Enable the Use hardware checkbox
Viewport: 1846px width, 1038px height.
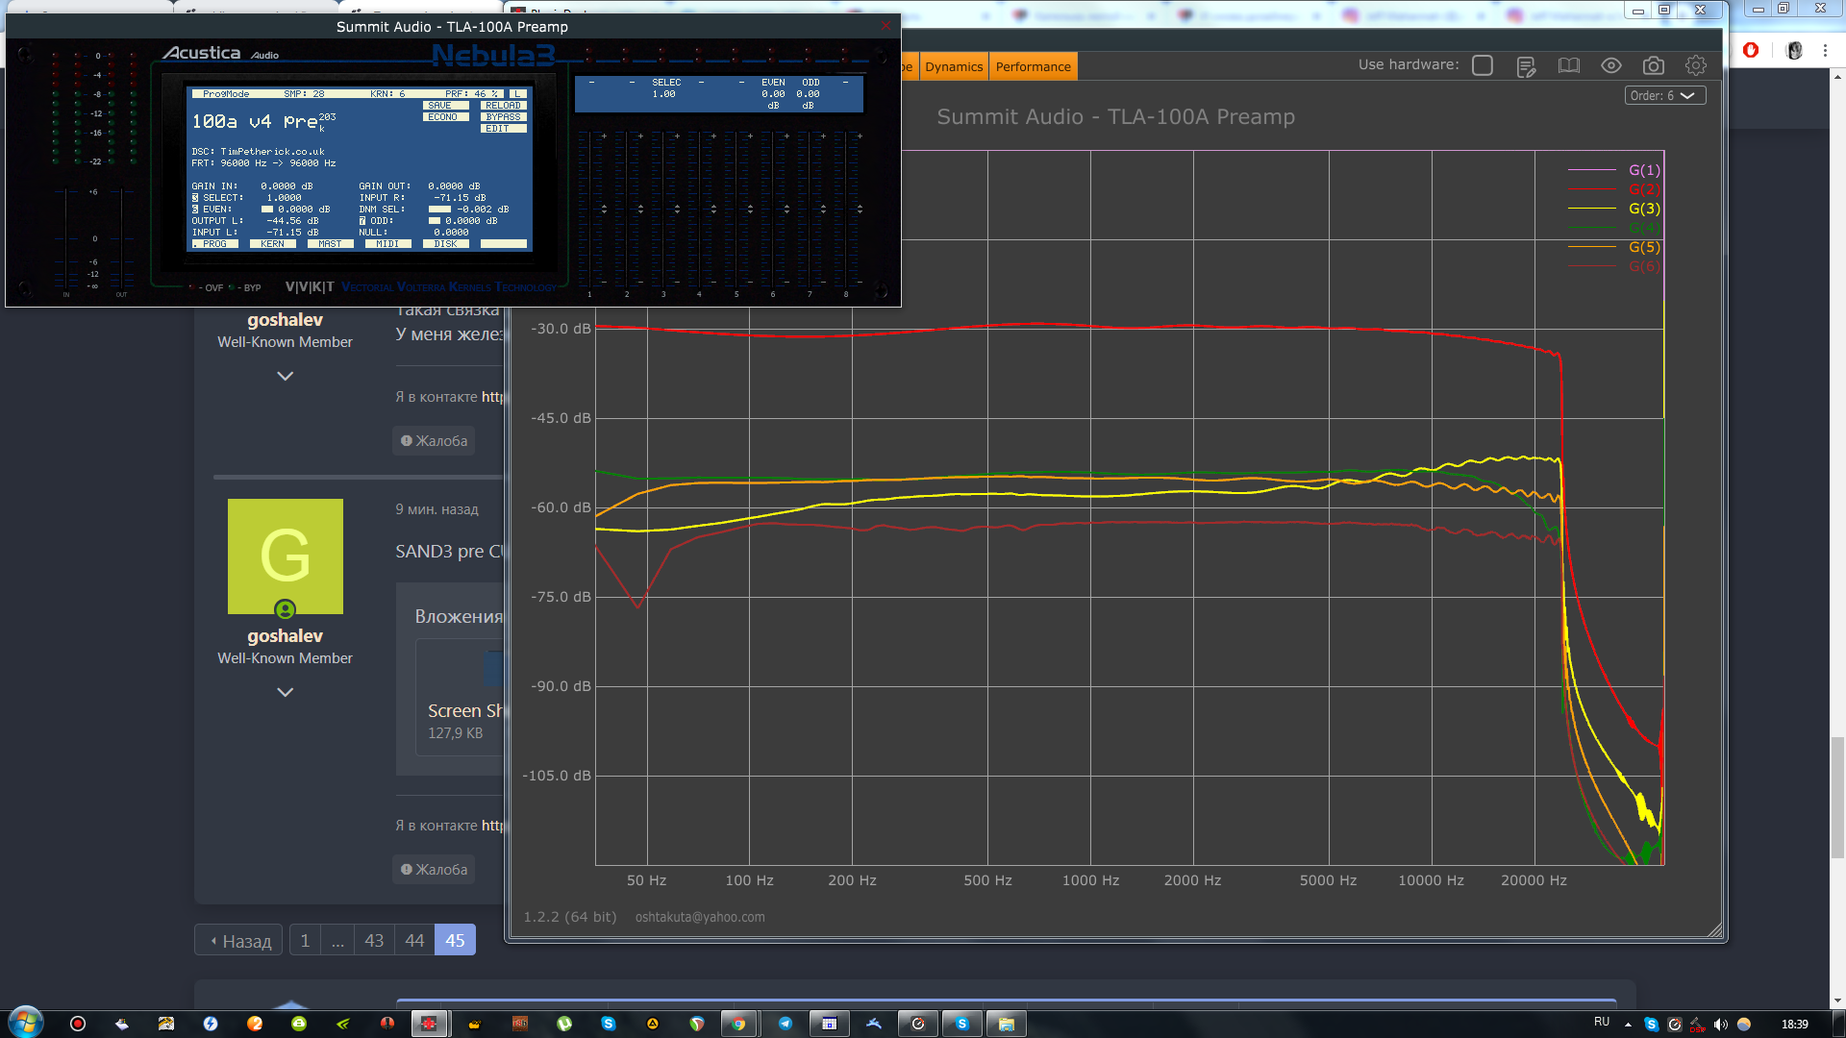[1482, 65]
